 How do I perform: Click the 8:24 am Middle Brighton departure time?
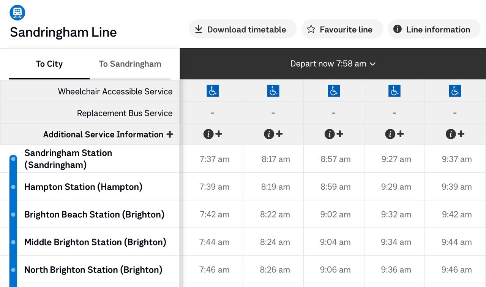[275, 242]
